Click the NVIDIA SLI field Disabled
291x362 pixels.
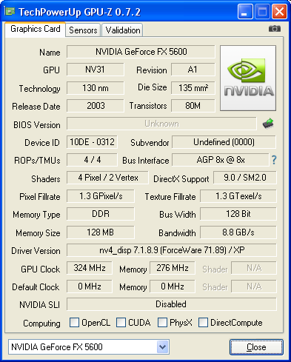[x=172, y=304]
